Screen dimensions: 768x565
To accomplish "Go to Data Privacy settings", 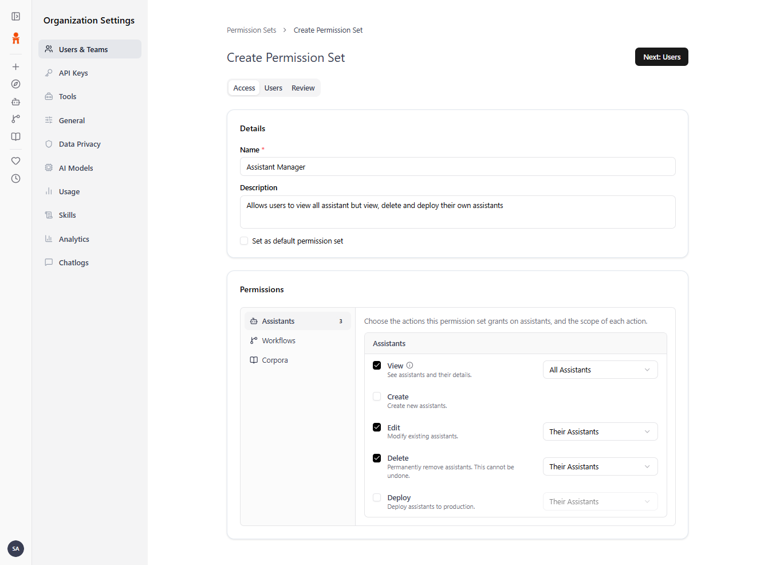I will (x=90, y=144).
